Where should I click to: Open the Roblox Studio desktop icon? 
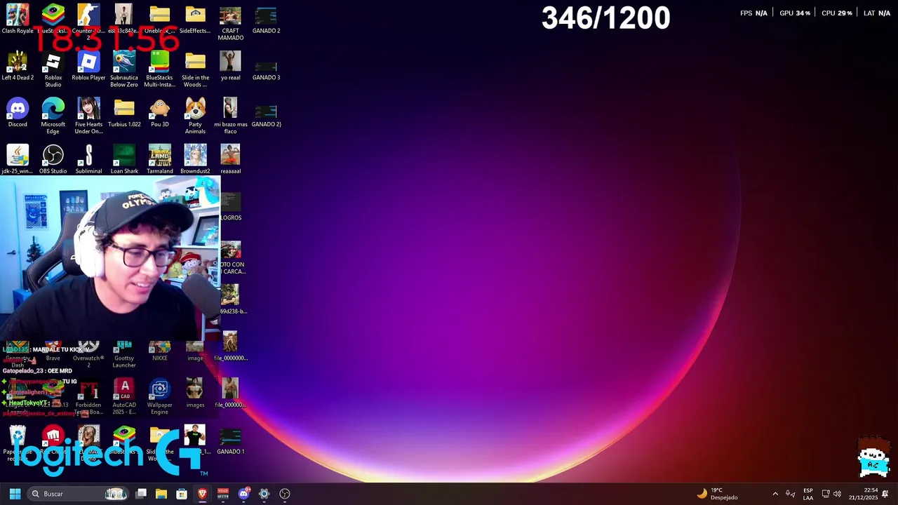click(x=53, y=69)
